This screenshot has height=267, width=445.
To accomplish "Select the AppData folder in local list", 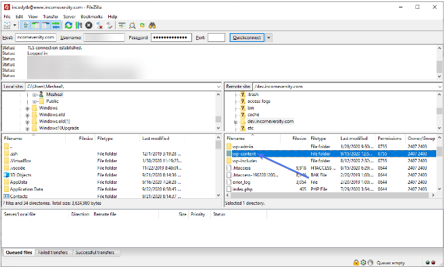I will pyautogui.click(x=18, y=182).
